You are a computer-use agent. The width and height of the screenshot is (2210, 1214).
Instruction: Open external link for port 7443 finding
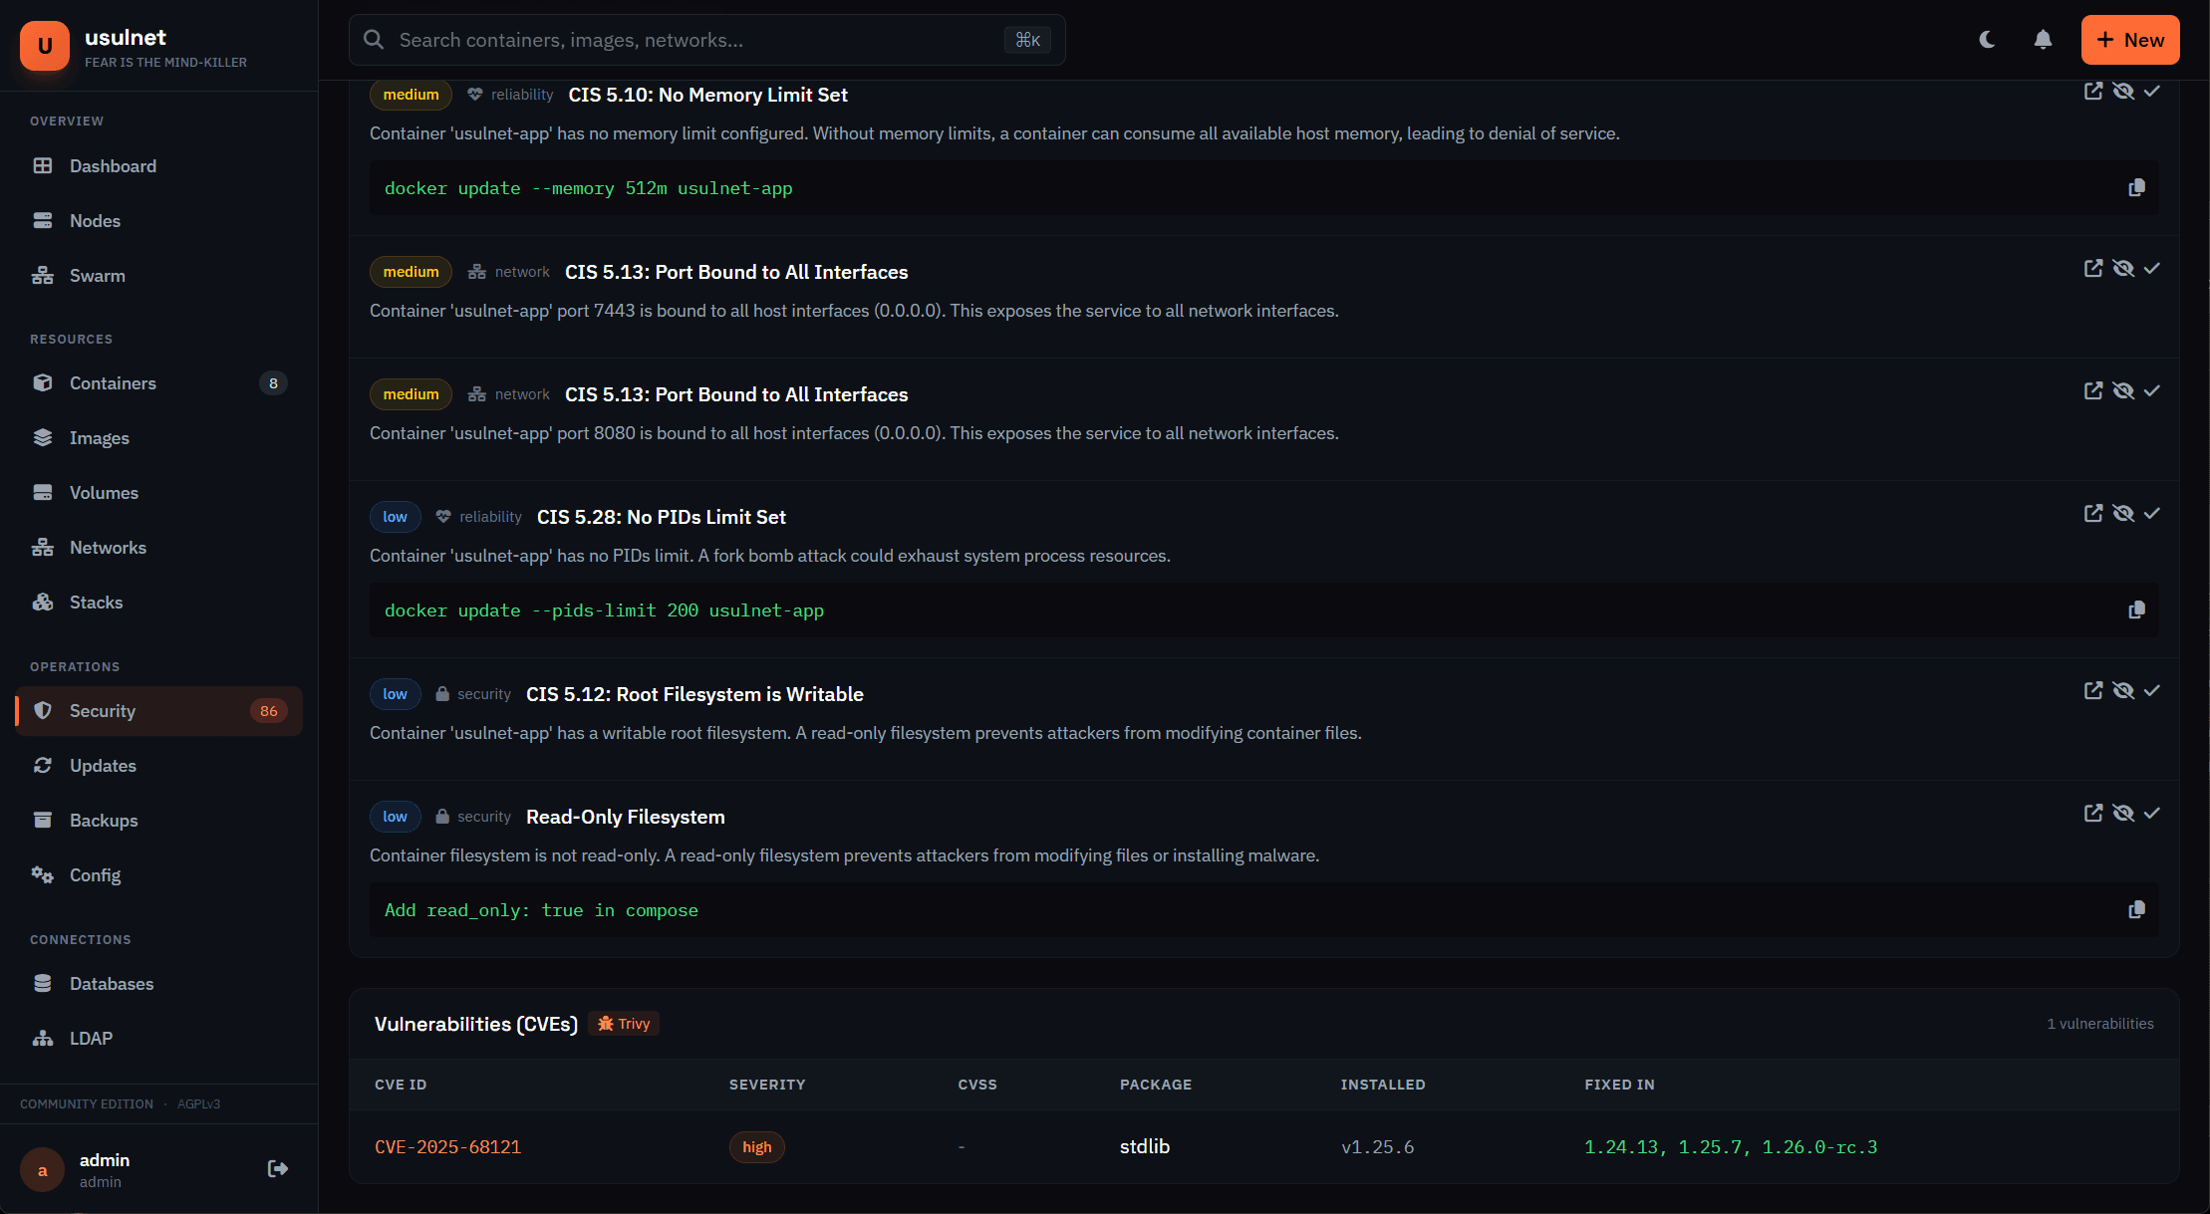point(2093,268)
